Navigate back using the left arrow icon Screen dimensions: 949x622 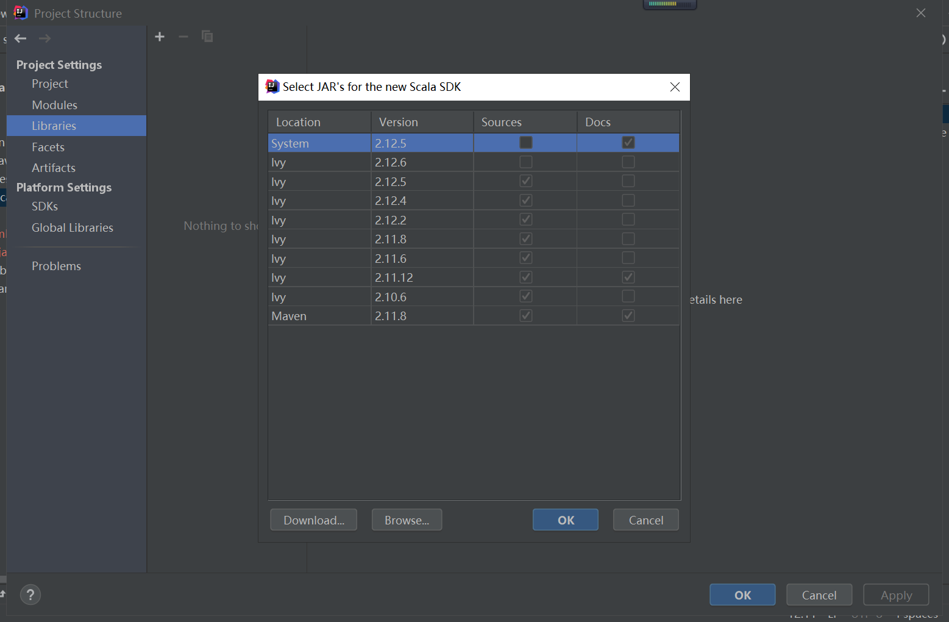pos(20,38)
